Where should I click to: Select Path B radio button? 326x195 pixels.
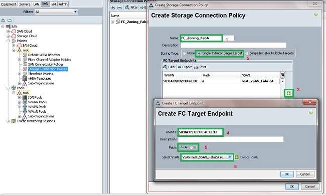coord(191,147)
